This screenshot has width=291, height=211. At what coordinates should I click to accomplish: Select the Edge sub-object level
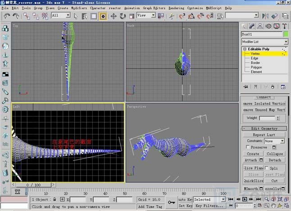pos(255,58)
